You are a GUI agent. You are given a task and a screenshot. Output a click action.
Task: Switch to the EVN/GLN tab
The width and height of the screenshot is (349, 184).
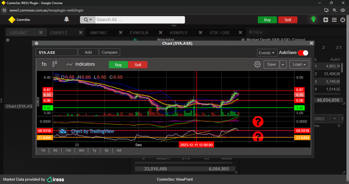[x=139, y=33]
